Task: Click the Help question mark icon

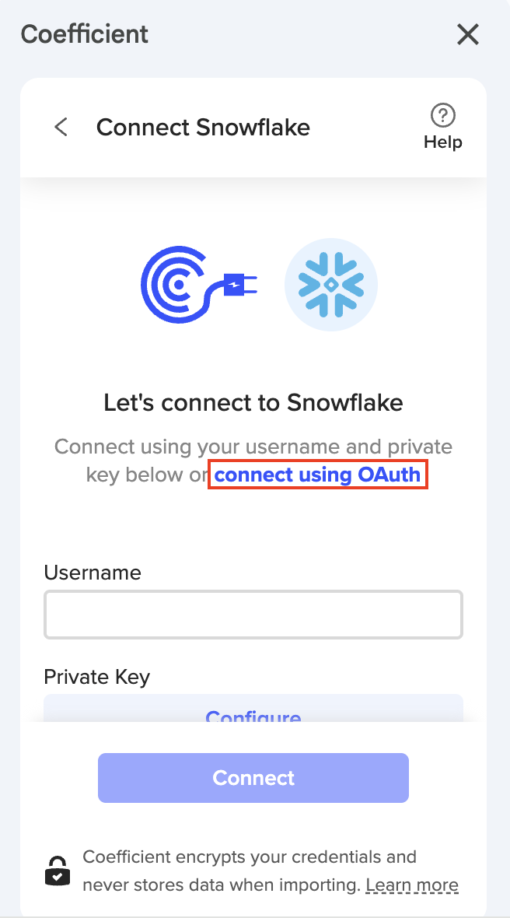Action: 442,116
